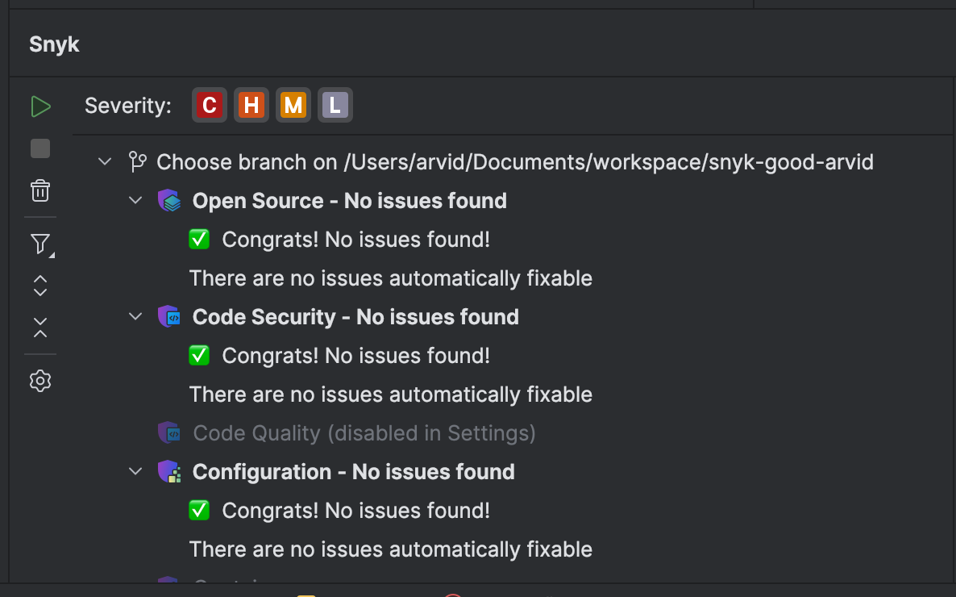Expand all tree nodes icon
The image size is (956, 597).
click(x=40, y=285)
